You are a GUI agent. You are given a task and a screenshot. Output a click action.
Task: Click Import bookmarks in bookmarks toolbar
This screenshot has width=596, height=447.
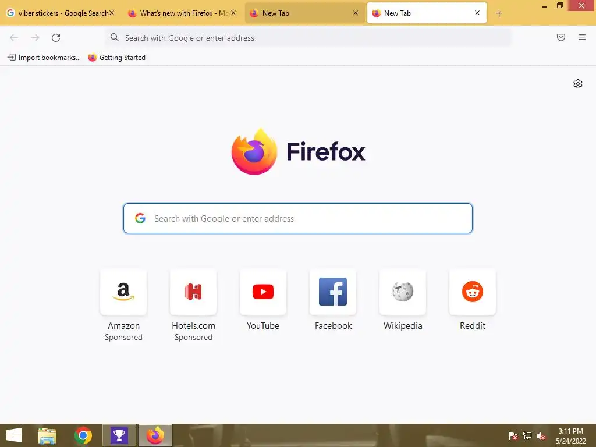click(44, 58)
